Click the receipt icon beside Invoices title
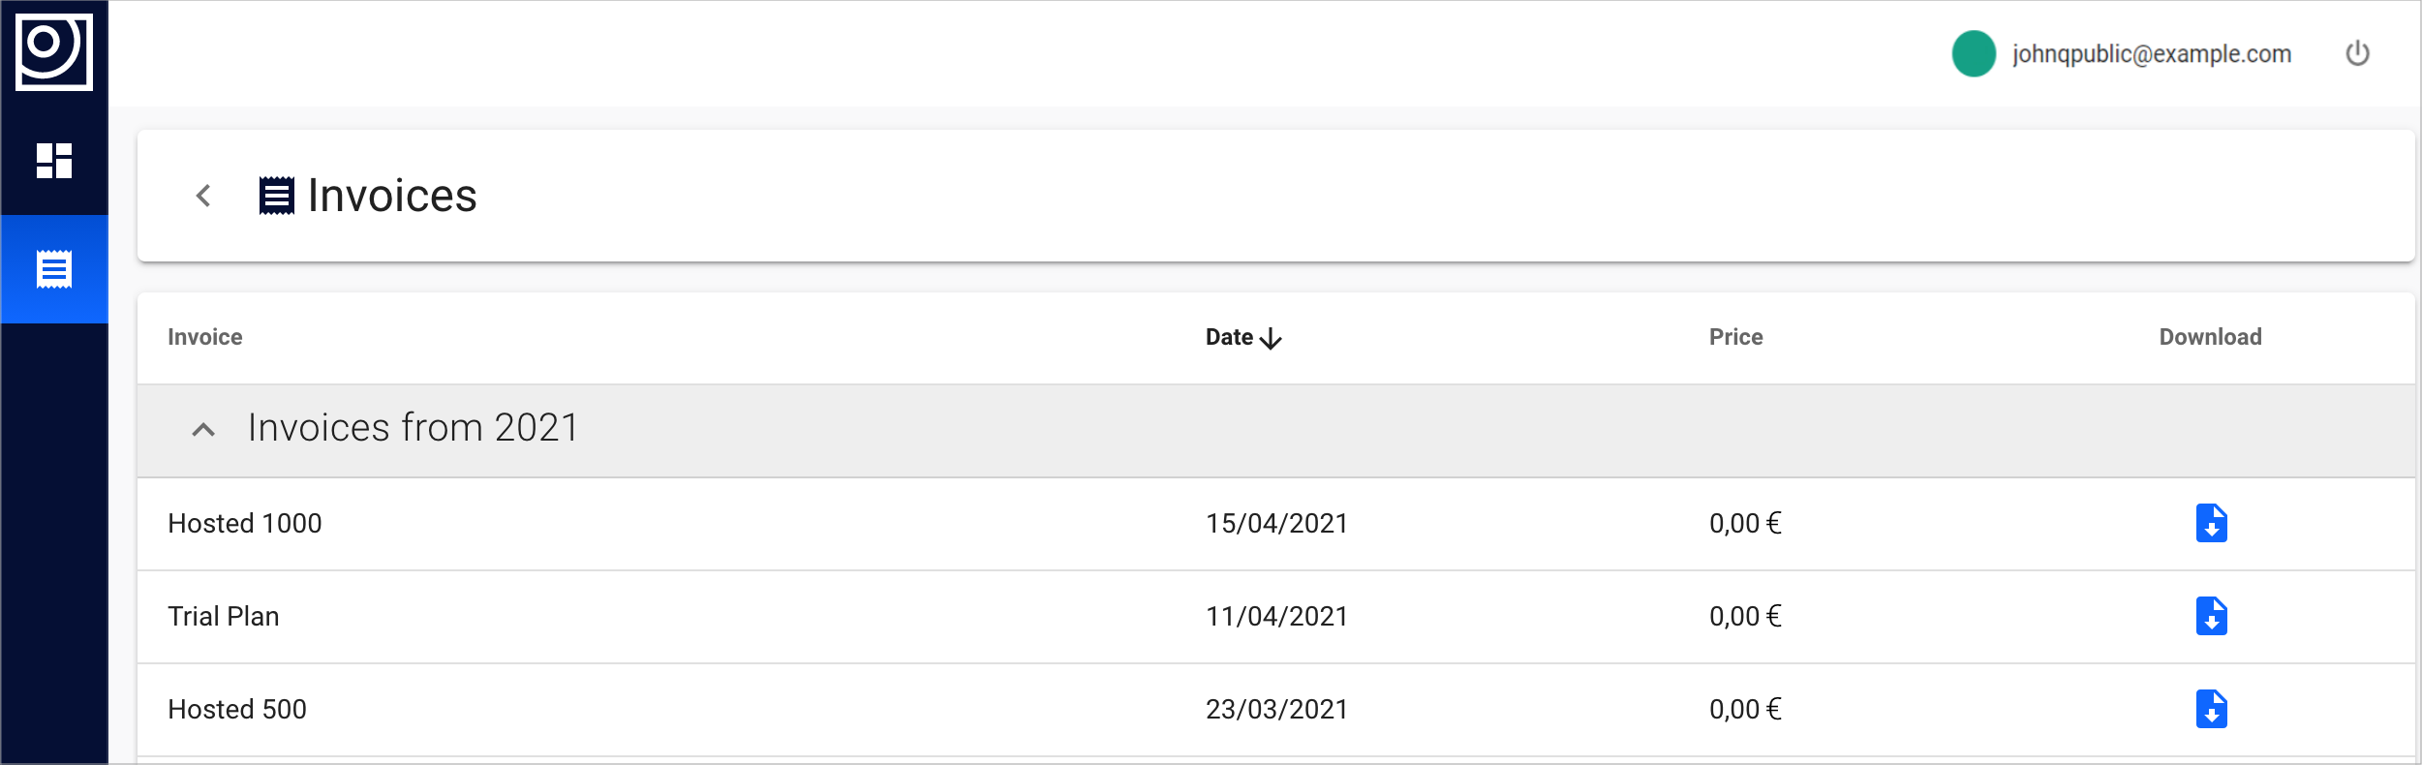This screenshot has height=765, width=2422. click(x=277, y=196)
